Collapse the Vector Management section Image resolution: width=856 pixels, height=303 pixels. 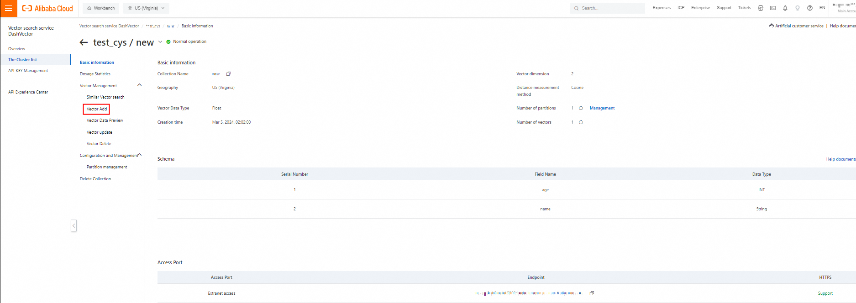click(x=140, y=85)
